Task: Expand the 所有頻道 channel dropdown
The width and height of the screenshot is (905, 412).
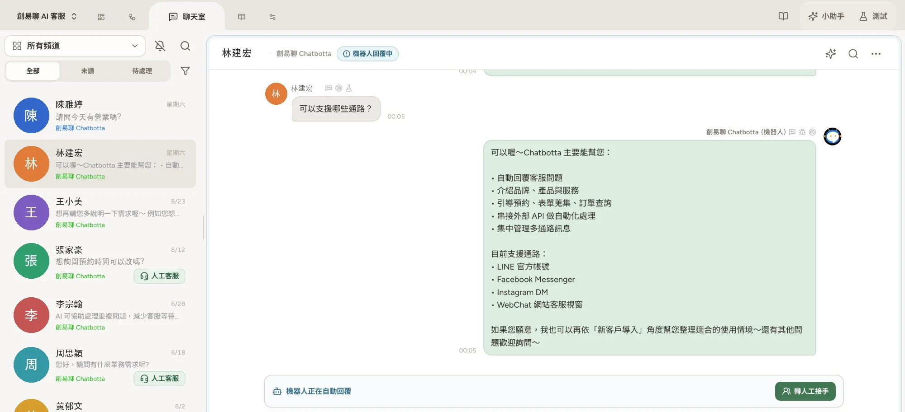Action: [x=75, y=46]
